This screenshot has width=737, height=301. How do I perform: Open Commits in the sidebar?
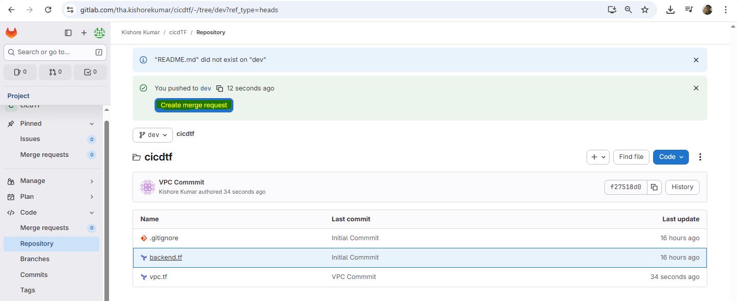pos(34,275)
